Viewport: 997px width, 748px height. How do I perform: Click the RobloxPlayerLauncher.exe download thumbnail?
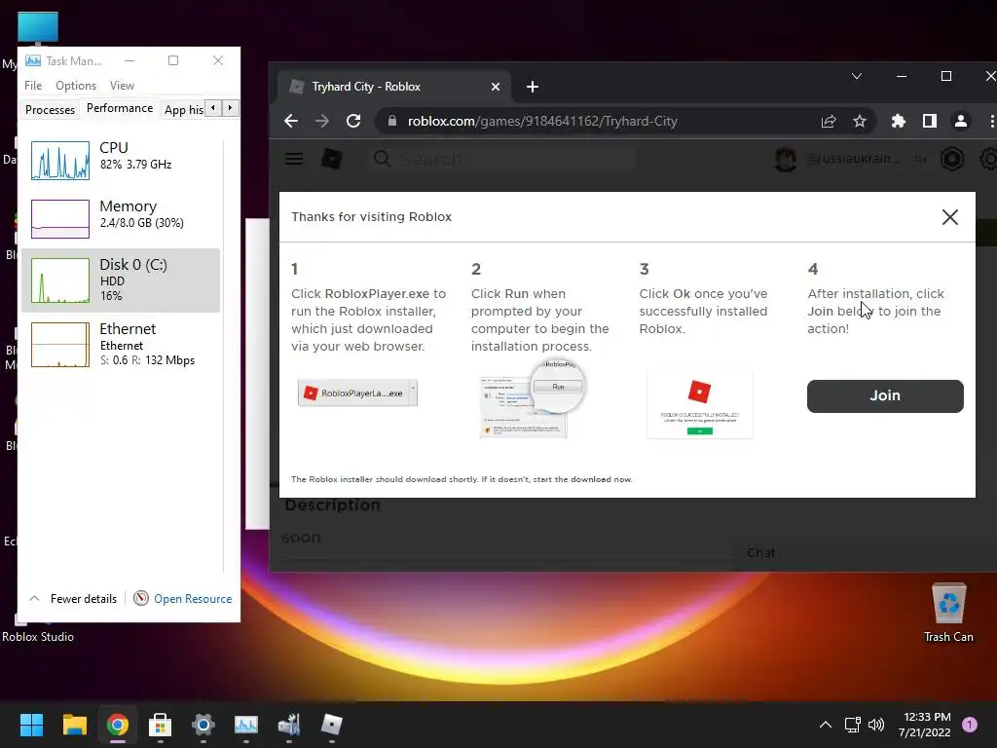pos(357,393)
